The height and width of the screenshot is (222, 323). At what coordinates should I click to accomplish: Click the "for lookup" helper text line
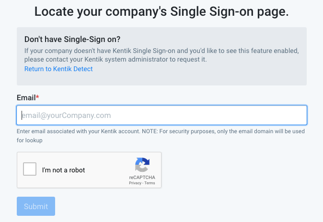pyautogui.click(x=30, y=140)
